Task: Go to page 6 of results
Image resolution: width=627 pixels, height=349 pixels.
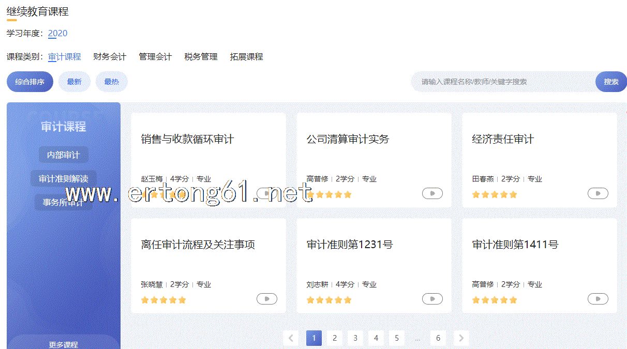Action: click(x=438, y=338)
